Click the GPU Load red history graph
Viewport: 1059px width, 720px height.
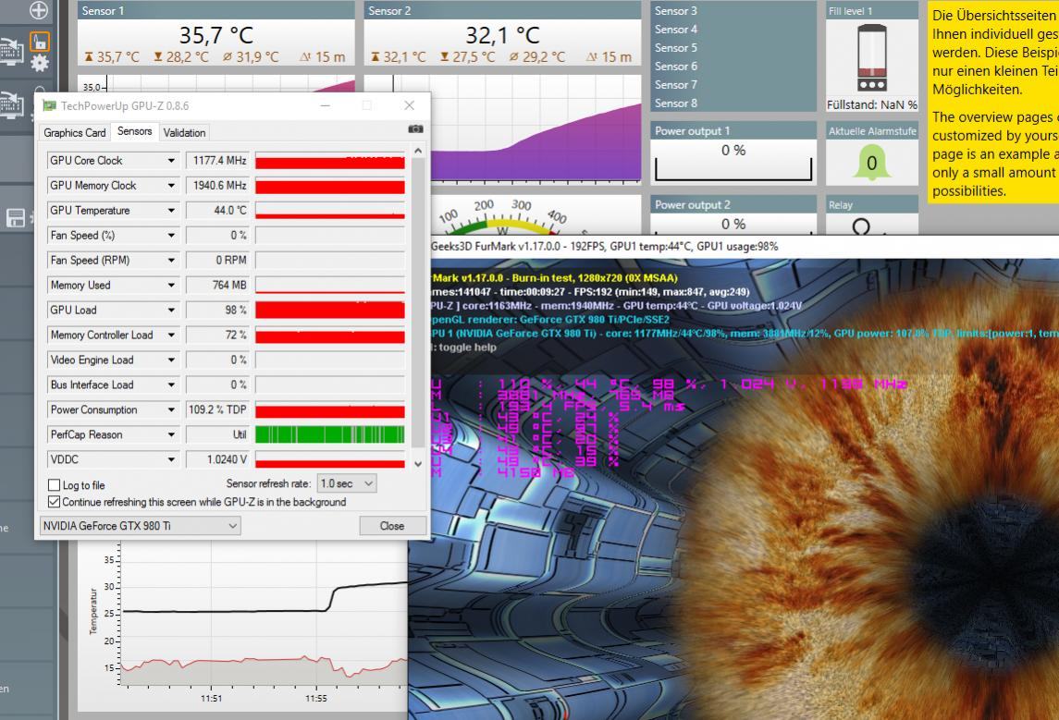[x=330, y=311]
